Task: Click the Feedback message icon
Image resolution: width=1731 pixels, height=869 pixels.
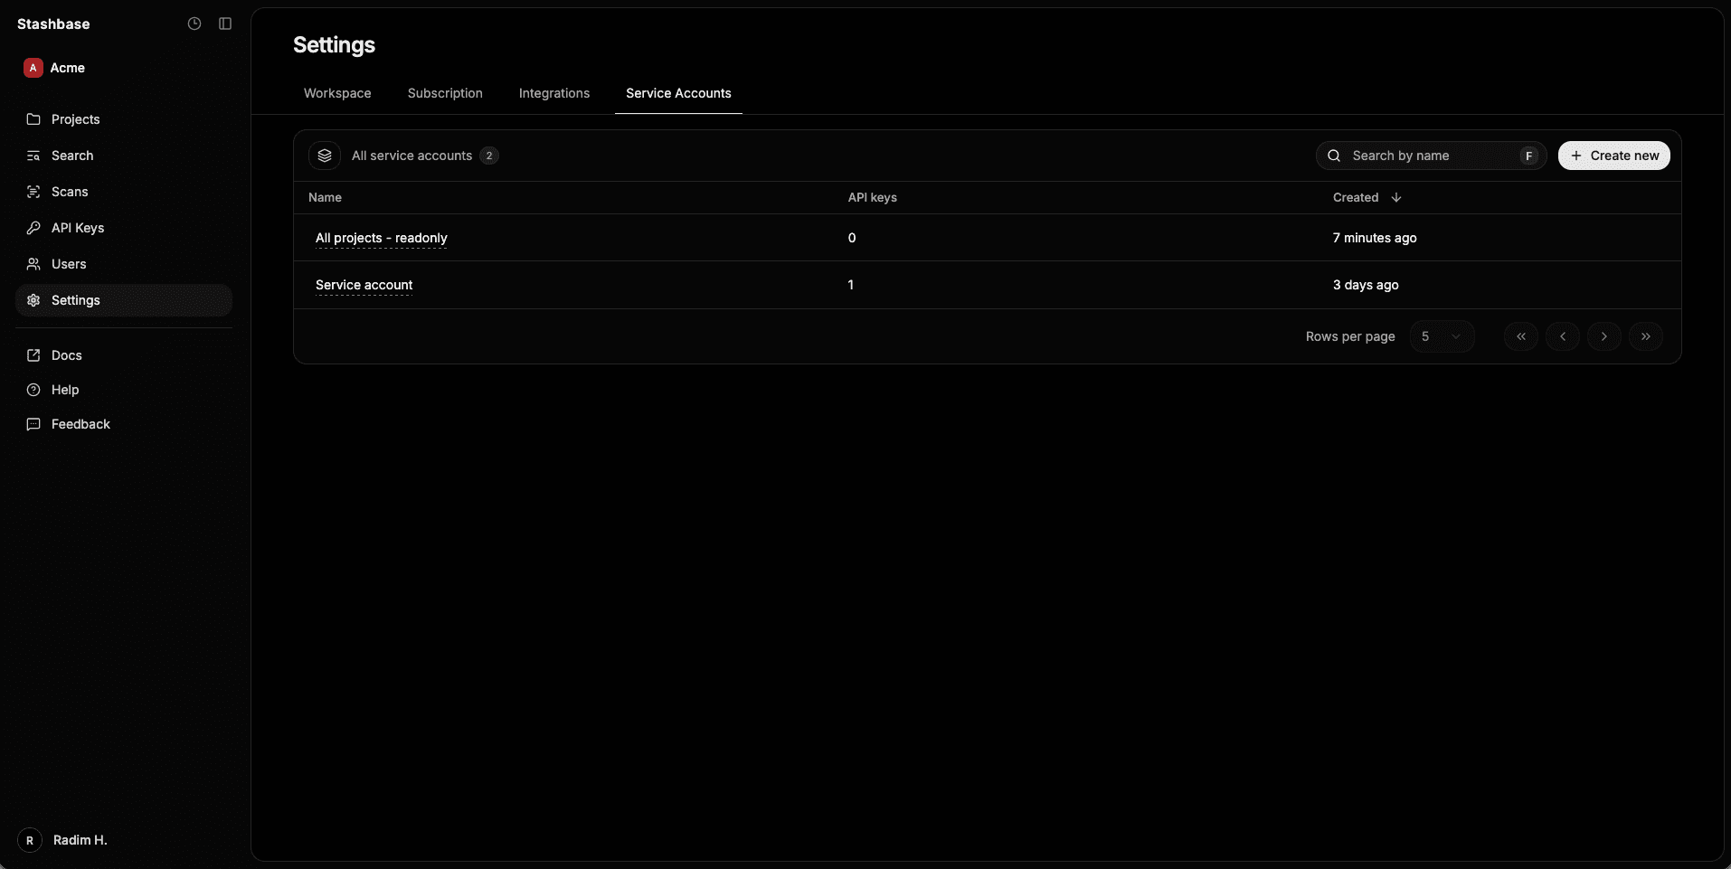Action: (33, 424)
